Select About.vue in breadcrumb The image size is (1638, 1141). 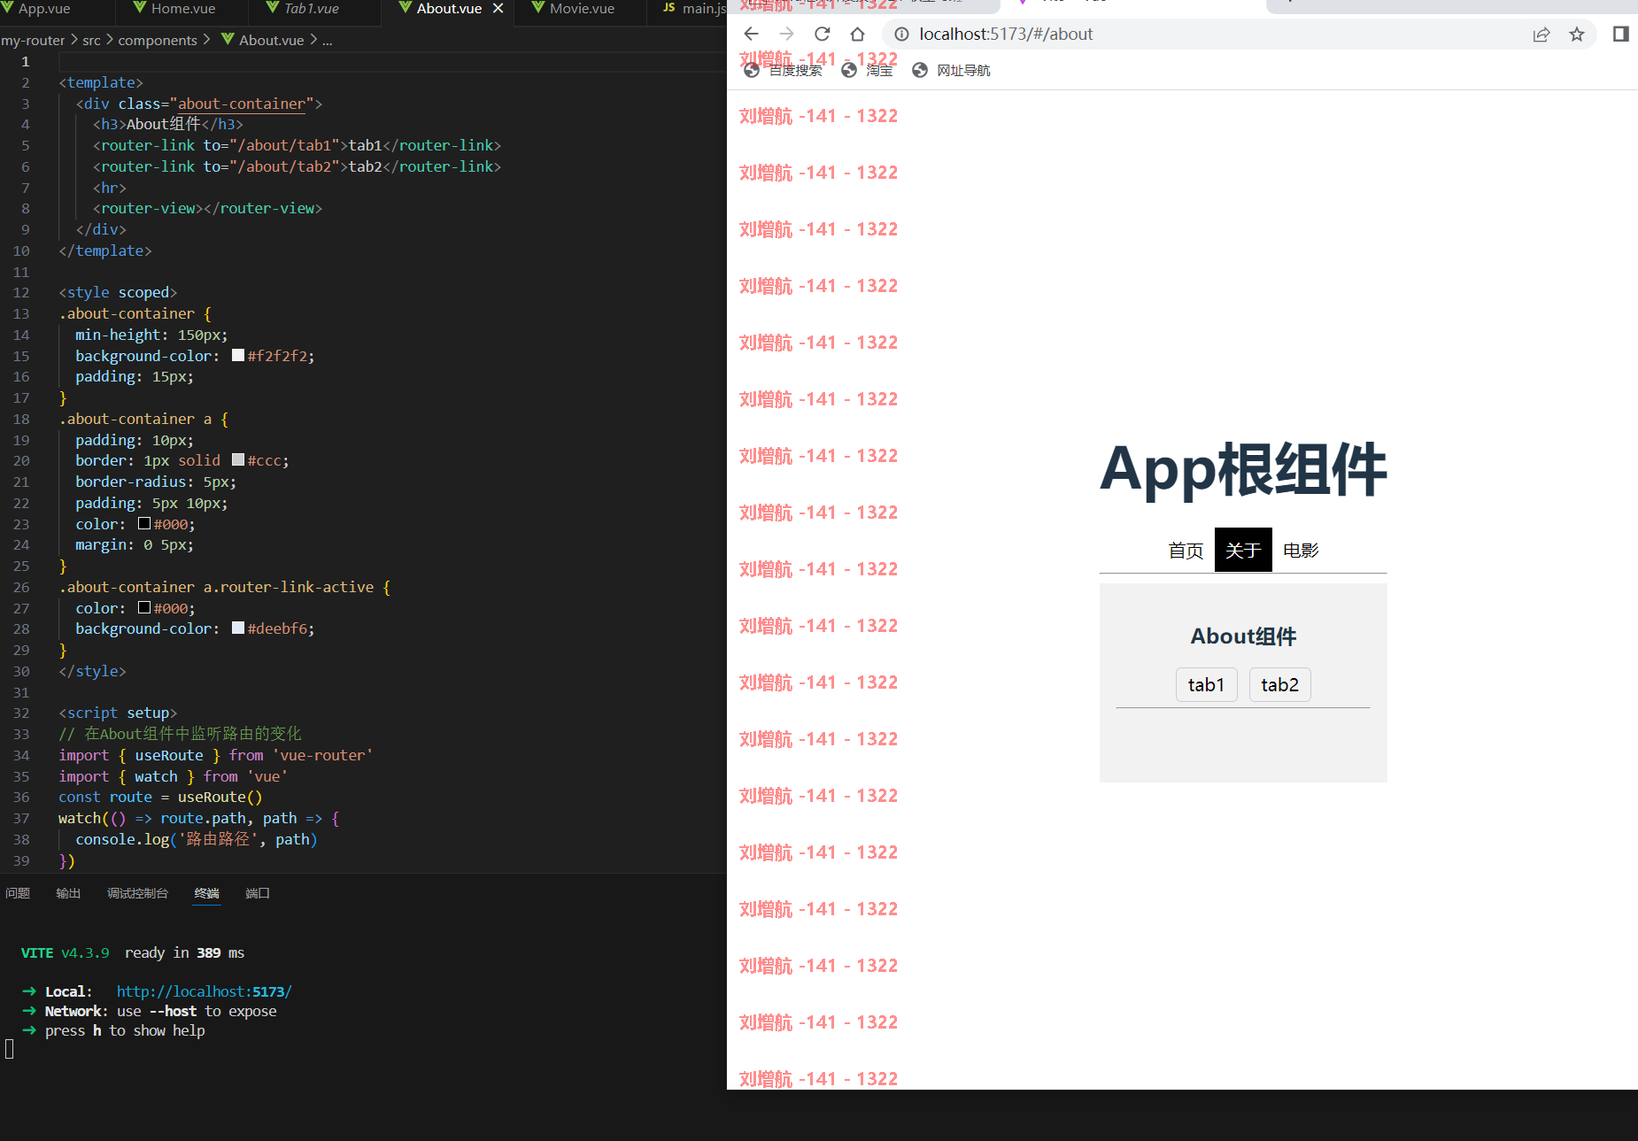(271, 40)
